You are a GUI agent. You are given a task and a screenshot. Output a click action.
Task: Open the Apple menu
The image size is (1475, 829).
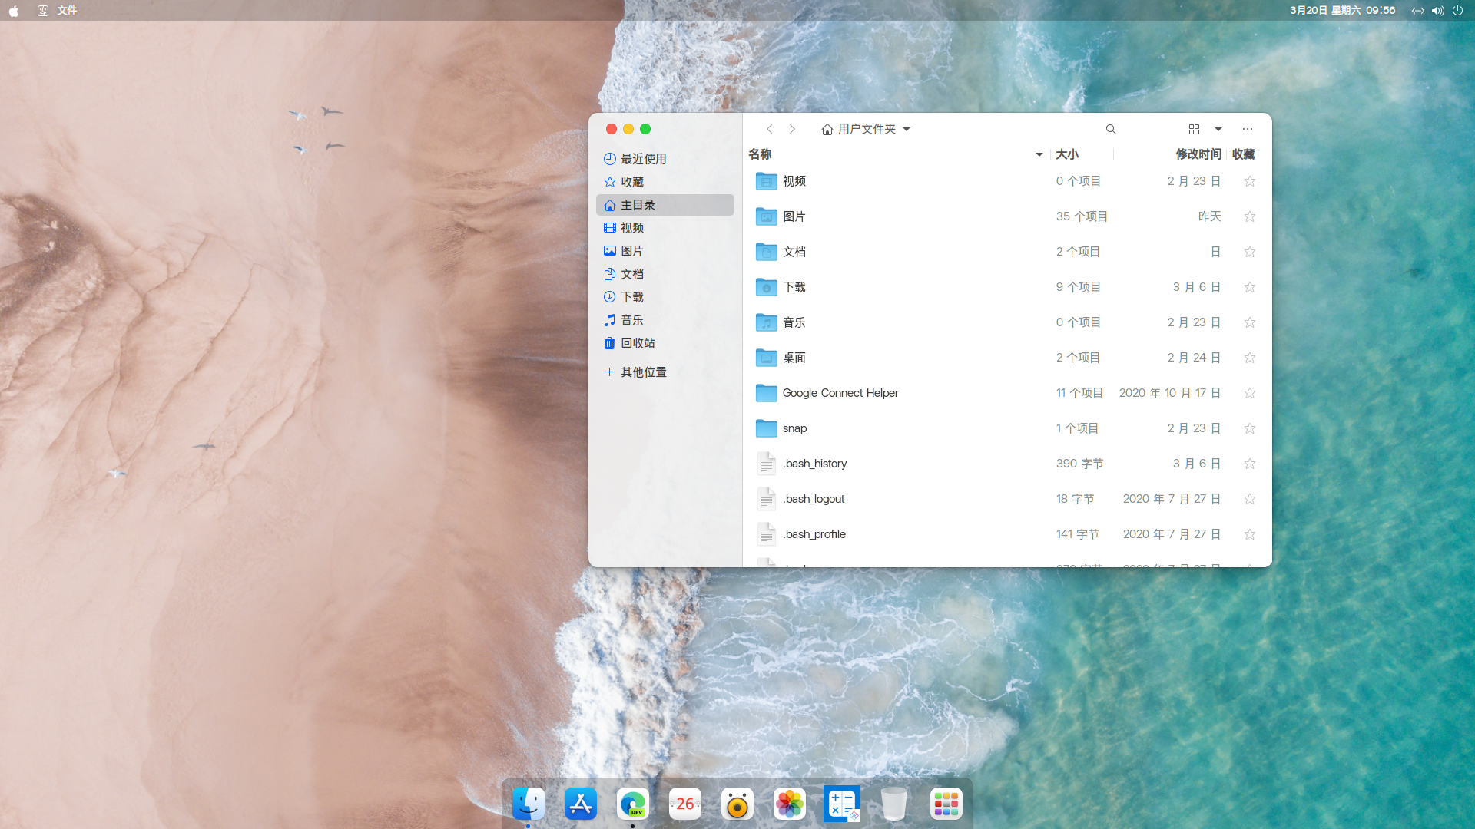click(14, 10)
